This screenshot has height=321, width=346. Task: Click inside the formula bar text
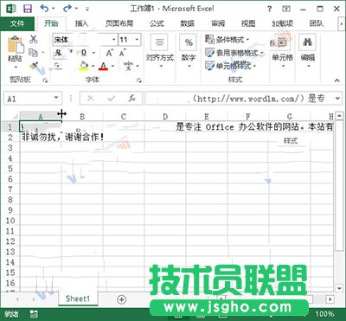[x=240, y=99]
